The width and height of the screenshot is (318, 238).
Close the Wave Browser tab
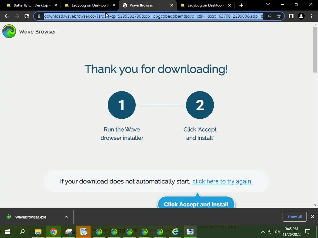point(172,5)
